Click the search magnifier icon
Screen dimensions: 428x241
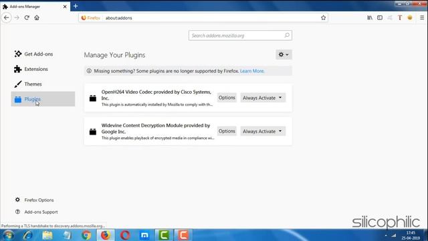point(287,35)
